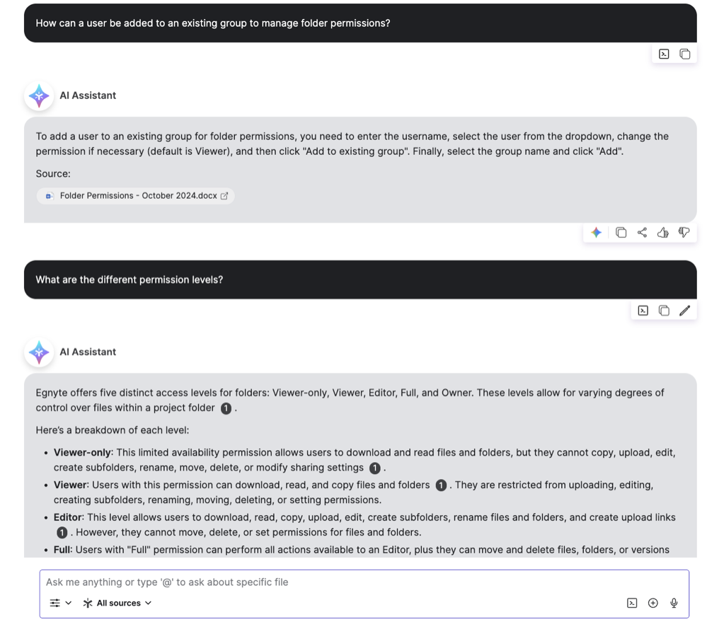Copy the second user question

664,310
